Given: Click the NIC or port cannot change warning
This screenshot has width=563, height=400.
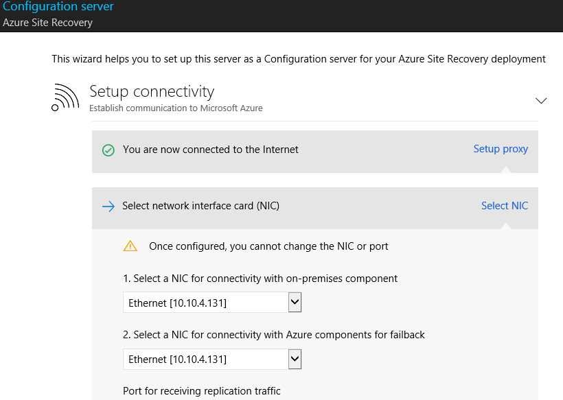Looking at the screenshot, I should point(268,246).
